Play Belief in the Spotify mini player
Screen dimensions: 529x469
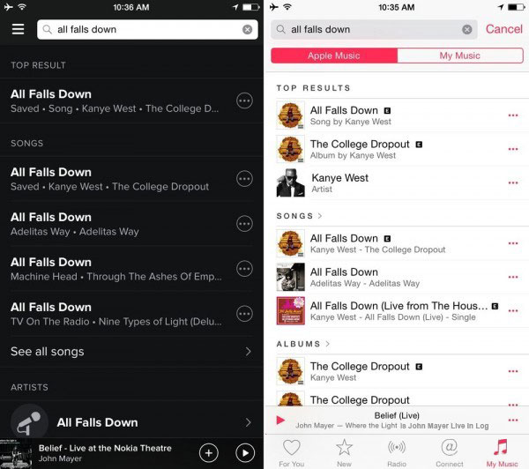[x=245, y=453]
